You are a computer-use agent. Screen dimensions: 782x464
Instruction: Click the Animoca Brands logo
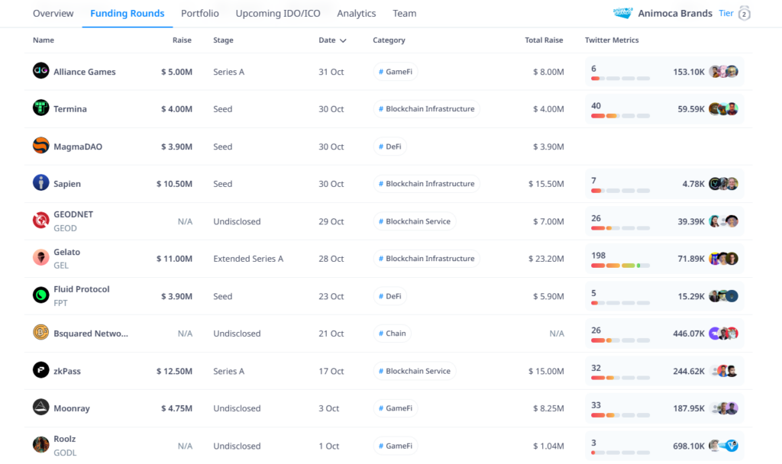coord(622,13)
